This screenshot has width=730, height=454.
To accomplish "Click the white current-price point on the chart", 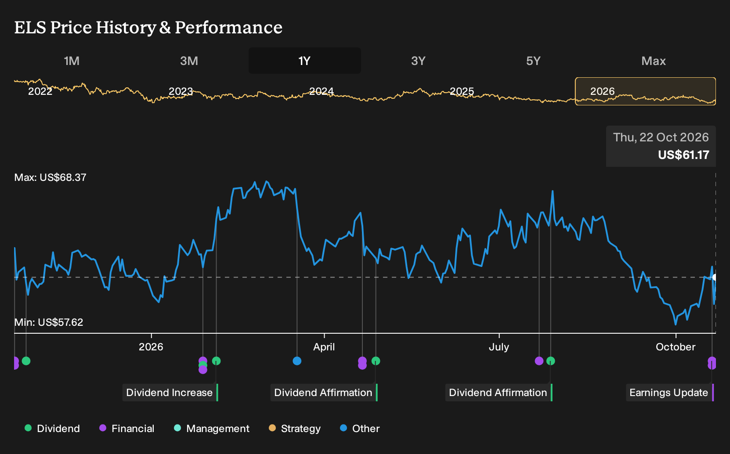I will point(715,277).
